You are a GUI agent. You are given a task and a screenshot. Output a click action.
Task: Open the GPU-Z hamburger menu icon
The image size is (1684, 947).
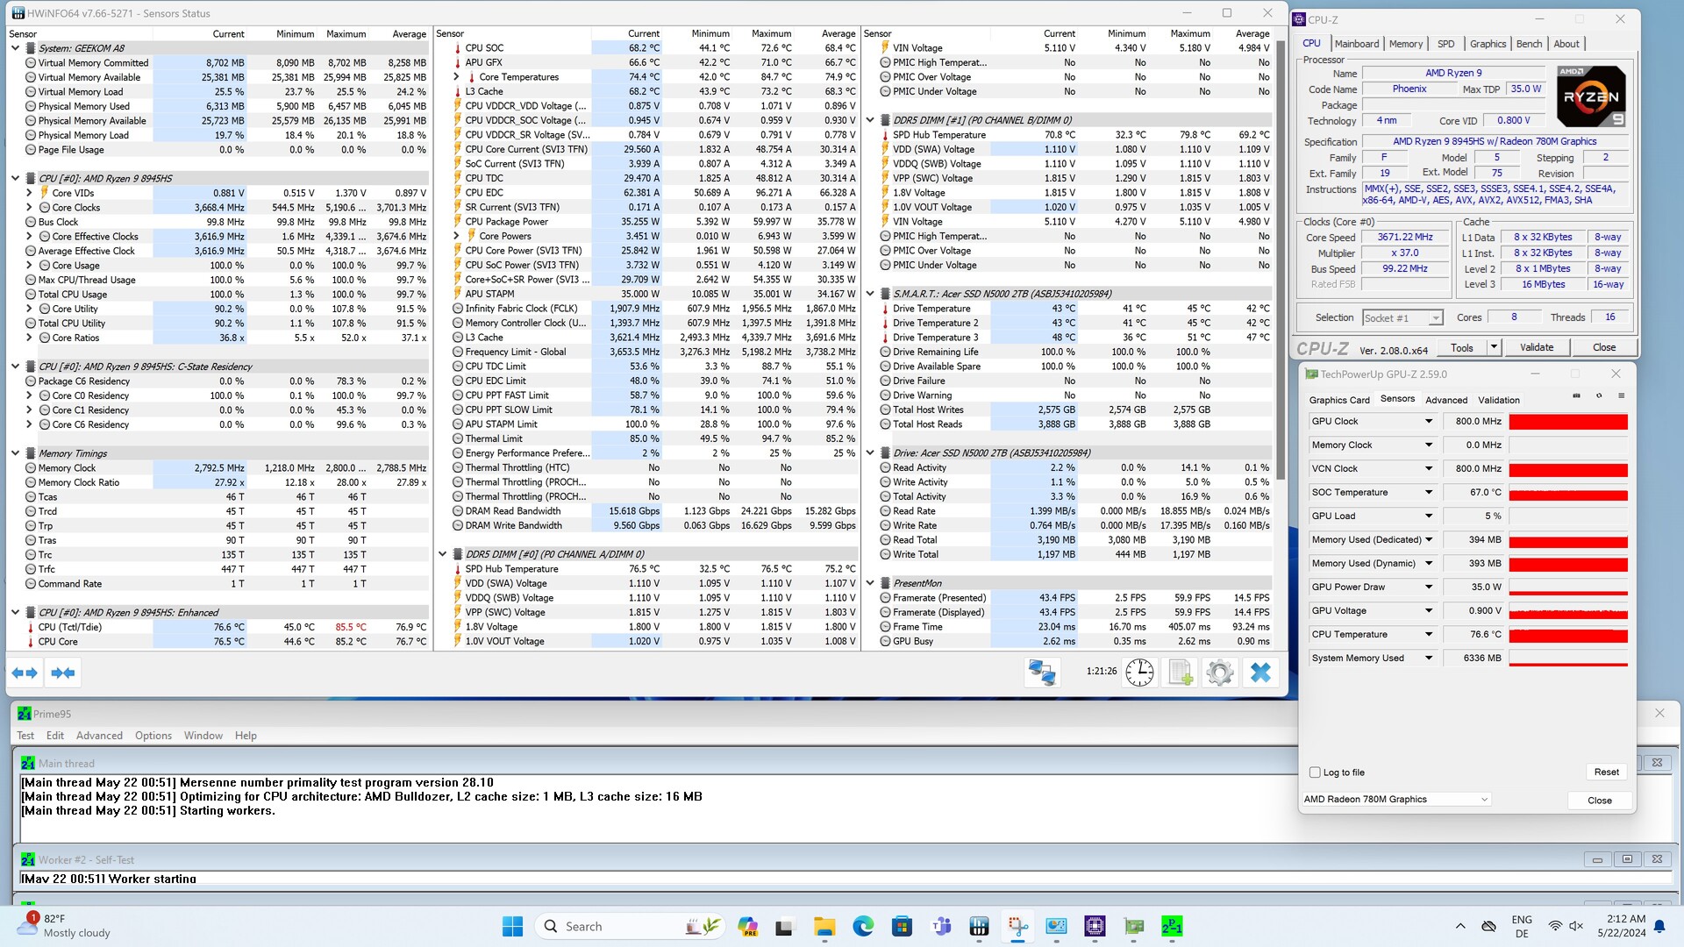click(1621, 396)
